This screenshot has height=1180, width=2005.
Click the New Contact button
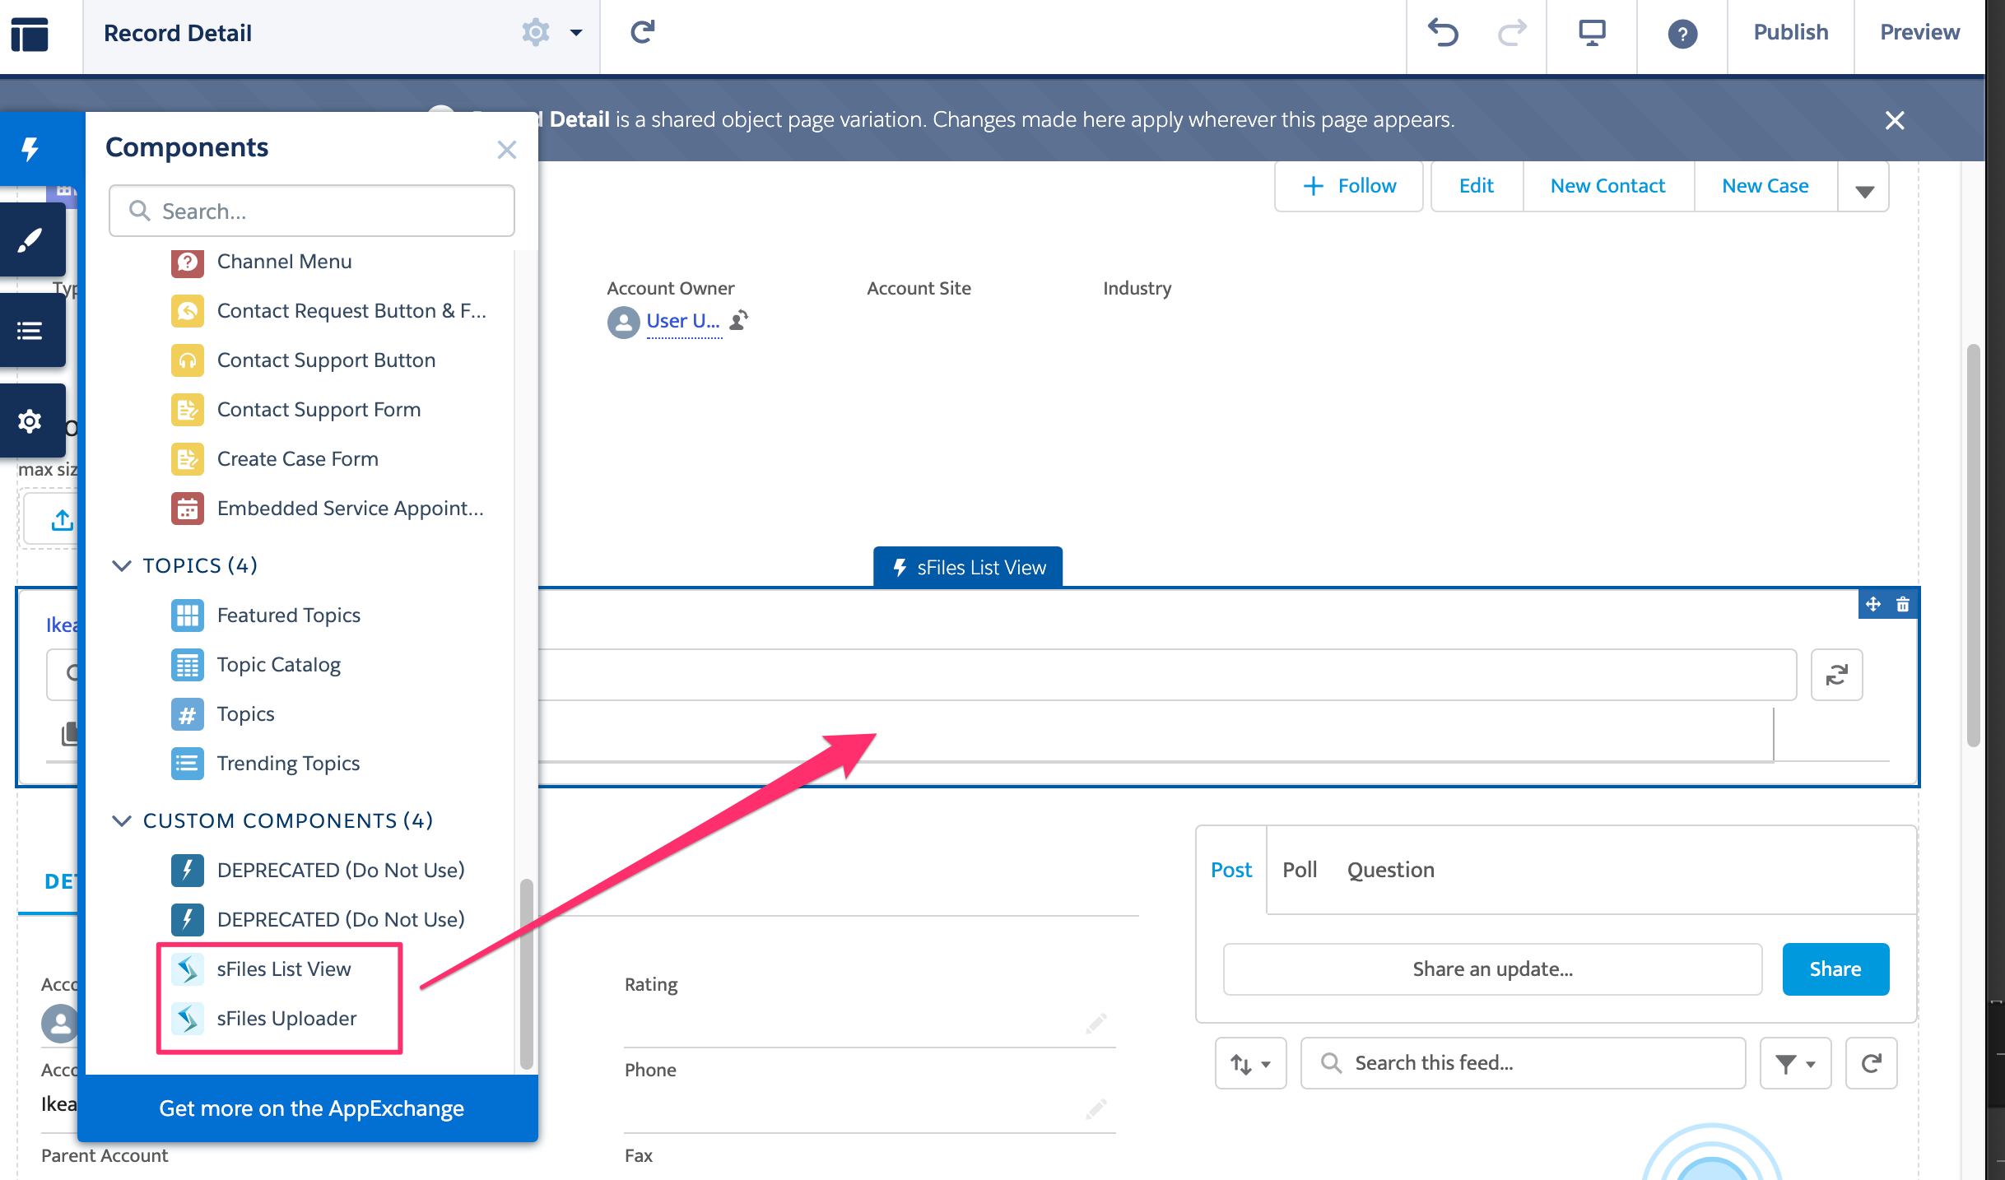pos(1607,186)
